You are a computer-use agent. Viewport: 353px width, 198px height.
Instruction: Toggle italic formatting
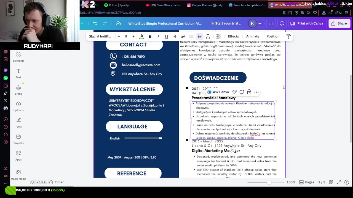[x=158, y=36]
